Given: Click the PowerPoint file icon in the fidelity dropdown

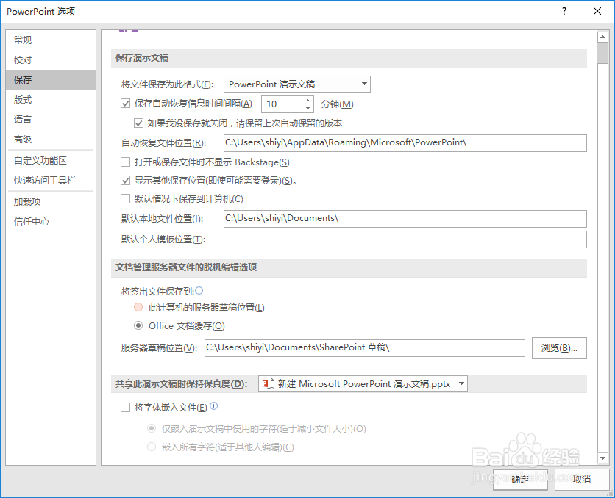Looking at the screenshot, I should 268,383.
